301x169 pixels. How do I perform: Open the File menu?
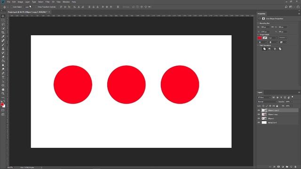[8, 2]
